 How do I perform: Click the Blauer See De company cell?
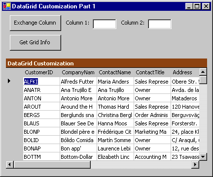(78, 123)
